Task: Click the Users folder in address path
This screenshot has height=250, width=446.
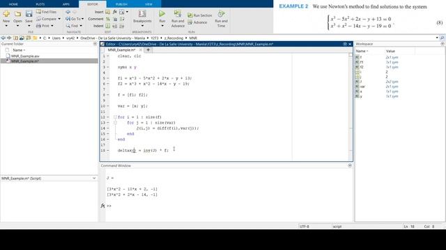Action: (56, 38)
